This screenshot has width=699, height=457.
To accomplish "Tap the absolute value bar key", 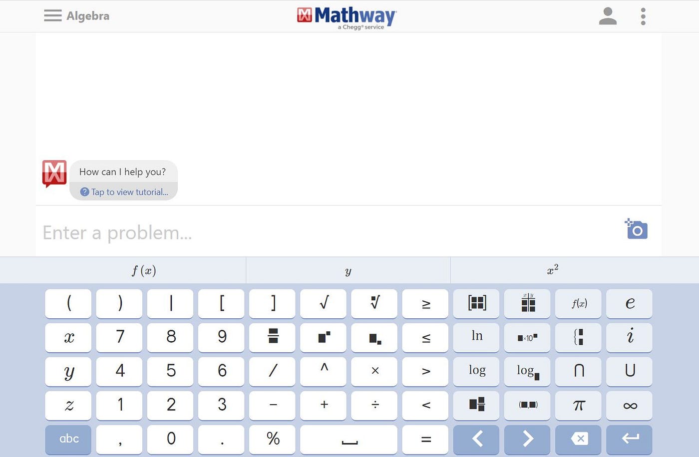I will pos(170,303).
